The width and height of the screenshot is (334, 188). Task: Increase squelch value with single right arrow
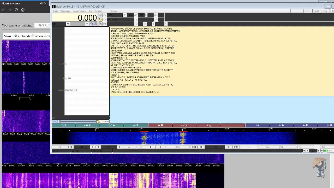319,151
